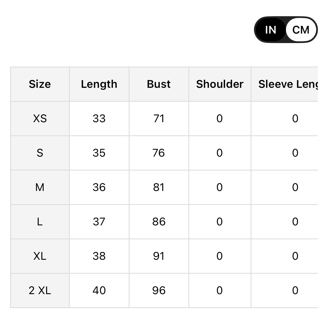This screenshot has height=326, width=328.
Task: Select the M bust value 81
Action: tap(159, 187)
